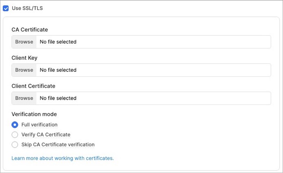
Task: Select the Verify CA Certificate radio button
Action: (x=15, y=134)
